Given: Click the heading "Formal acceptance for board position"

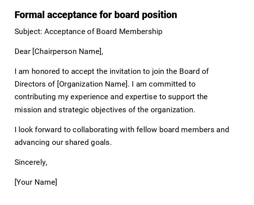Looking at the screenshot, I should 96,15.
